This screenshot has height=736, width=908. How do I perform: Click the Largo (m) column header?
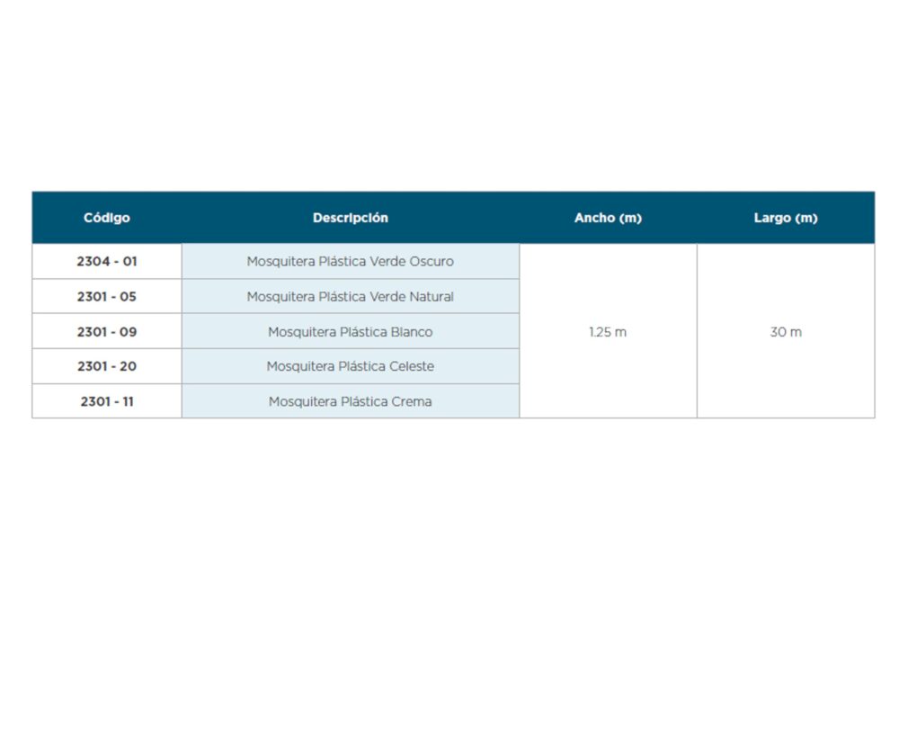(x=786, y=218)
